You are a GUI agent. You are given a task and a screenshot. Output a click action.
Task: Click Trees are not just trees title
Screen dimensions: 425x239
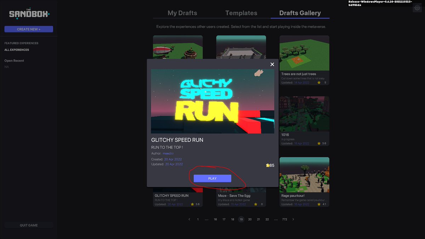299,74
